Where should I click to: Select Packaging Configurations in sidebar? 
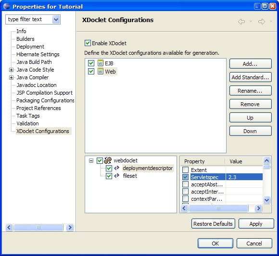[45, 100]
